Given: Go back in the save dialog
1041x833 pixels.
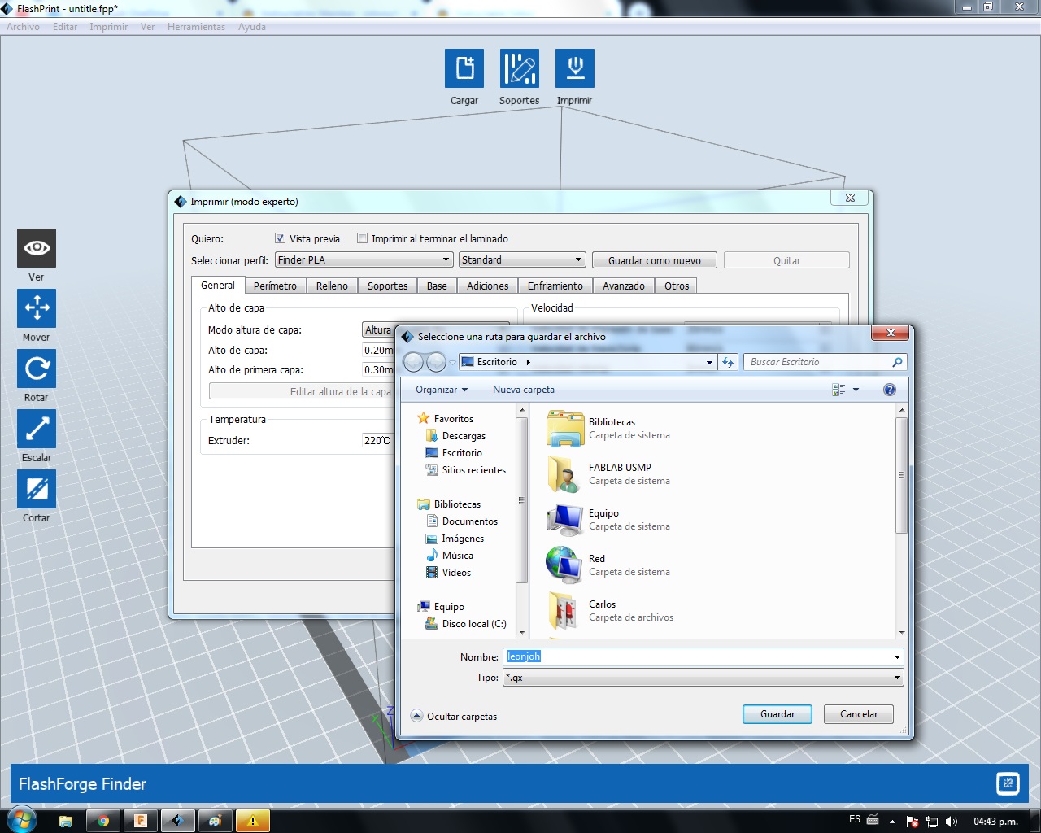Looking at the screenshot, I should click(x=413, y=362).
